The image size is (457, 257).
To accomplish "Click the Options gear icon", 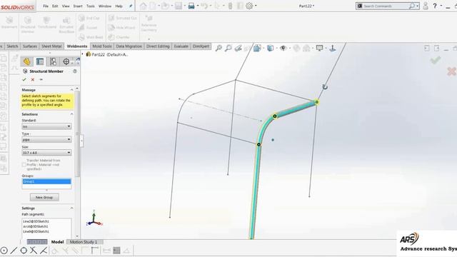I will pyautogui.click(x=249, y=6).
